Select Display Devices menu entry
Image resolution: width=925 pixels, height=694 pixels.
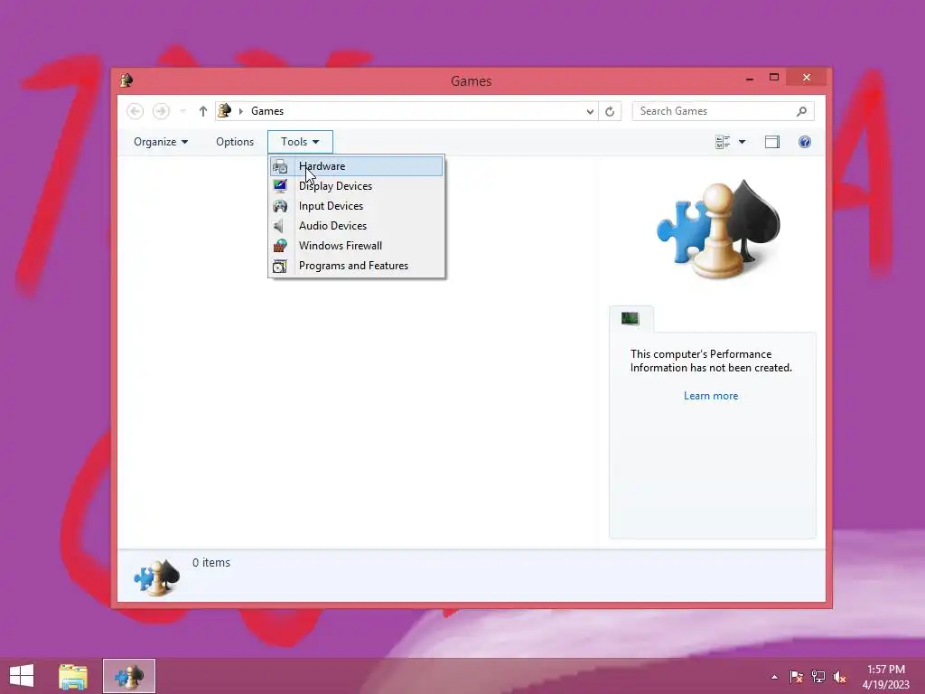point(356,186)
